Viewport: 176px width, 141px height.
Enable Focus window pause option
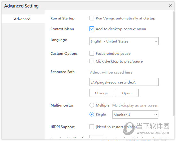pyautogui.click(x=92, y=53)
